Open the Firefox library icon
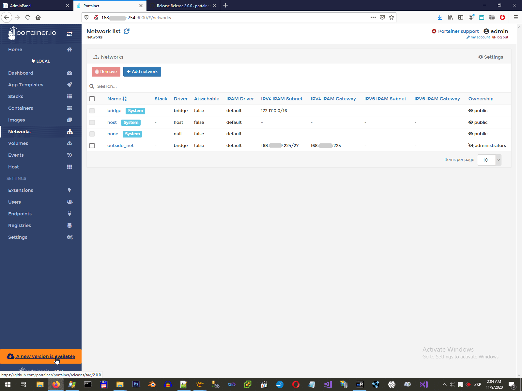The image size is (522, 391). [x=450, y=17]
